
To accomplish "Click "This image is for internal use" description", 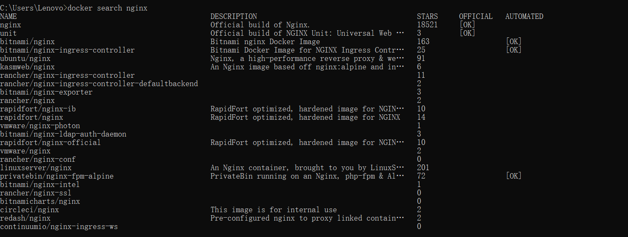I will (274, 210).
